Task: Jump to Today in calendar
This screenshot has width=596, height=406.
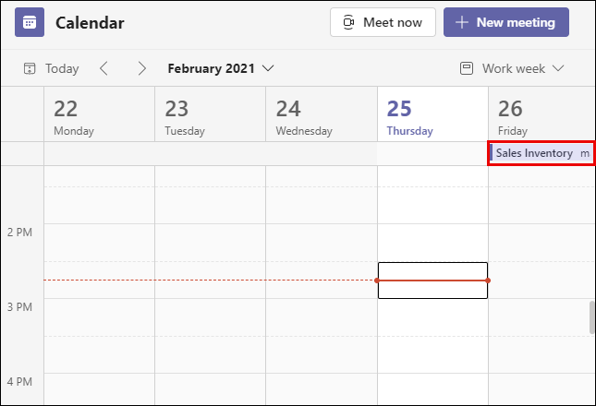Action: pyautogui.click(x=52, y=68)
